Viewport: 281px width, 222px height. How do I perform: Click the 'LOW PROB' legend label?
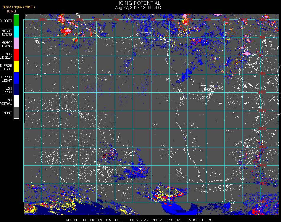click(8, 90)
